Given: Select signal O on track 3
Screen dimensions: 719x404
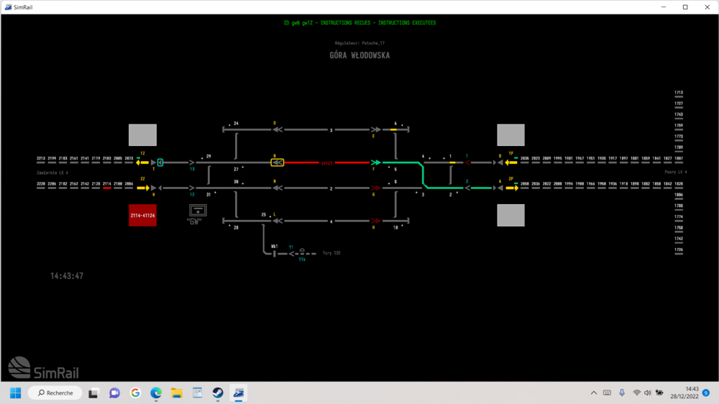Looking at the screenshot, I should (276, 129).
